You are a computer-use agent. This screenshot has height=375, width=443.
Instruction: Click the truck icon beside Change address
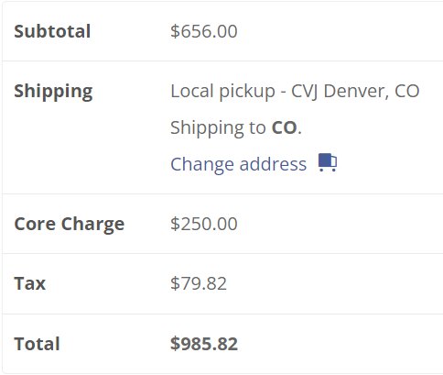pos(328,162)
